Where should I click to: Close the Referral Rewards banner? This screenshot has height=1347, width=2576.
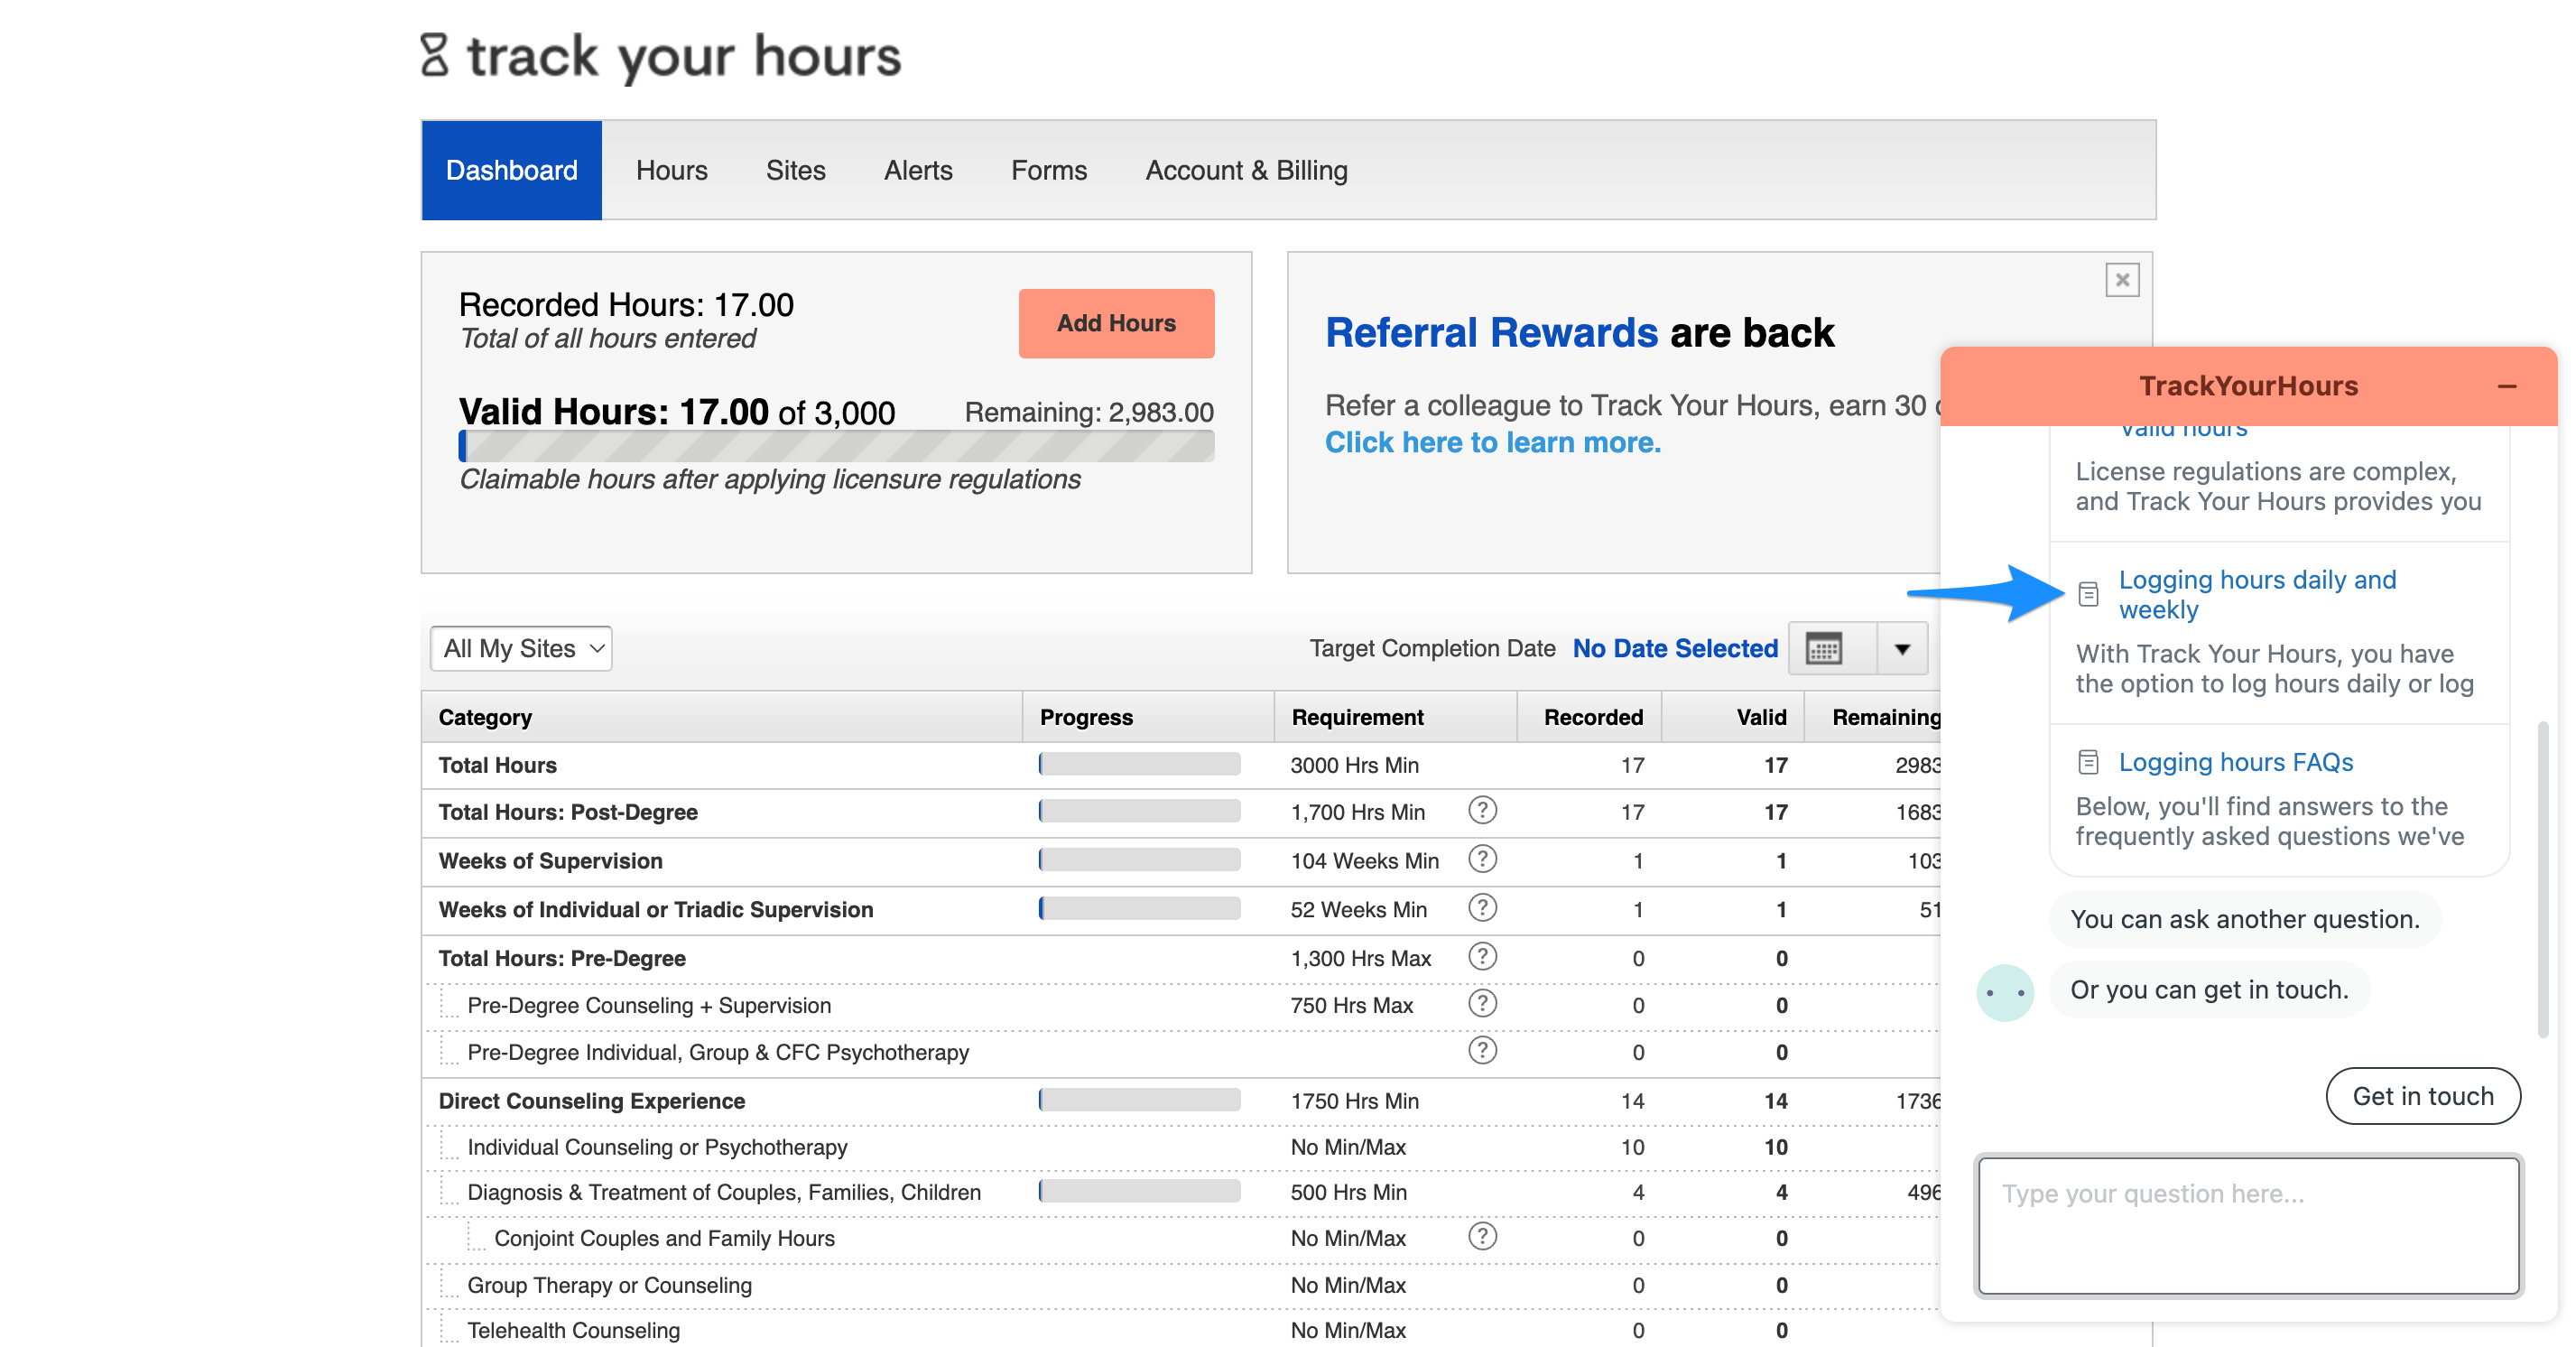pos(2121,280)
